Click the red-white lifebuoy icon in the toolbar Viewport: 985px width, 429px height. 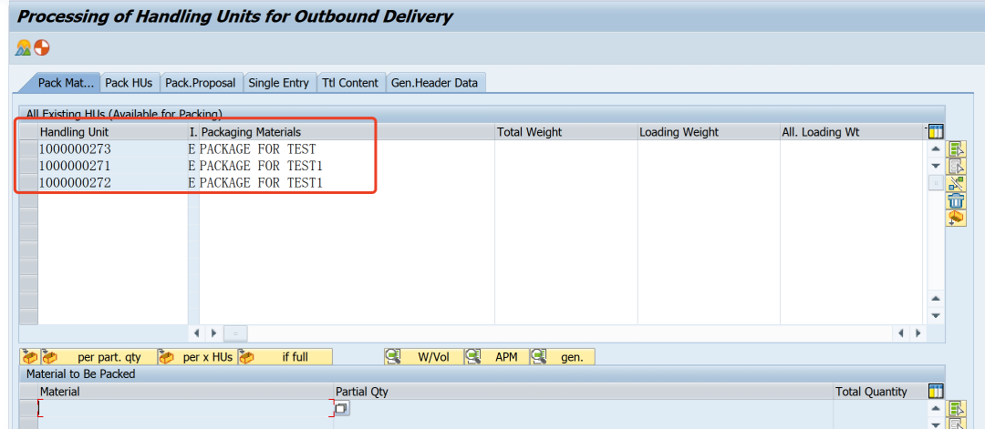coord(41,47)
